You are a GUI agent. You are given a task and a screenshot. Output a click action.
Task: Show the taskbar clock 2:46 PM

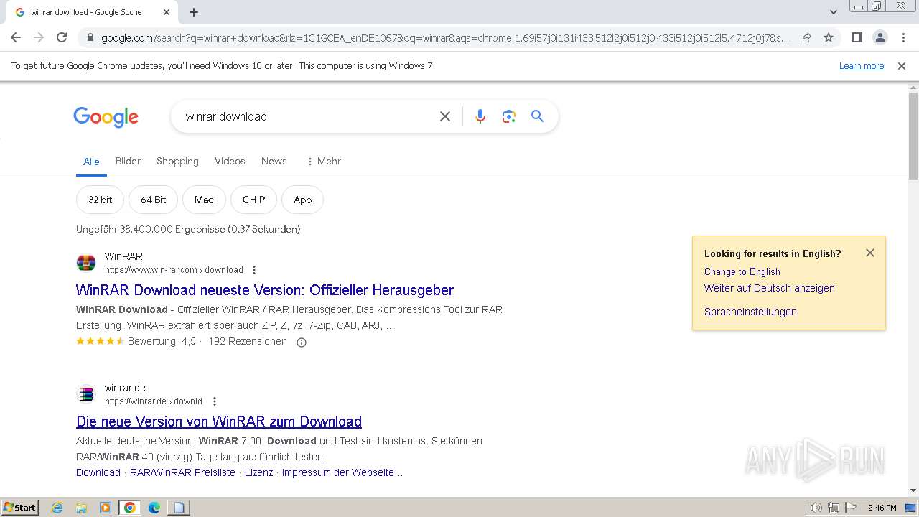pos(882,508)
